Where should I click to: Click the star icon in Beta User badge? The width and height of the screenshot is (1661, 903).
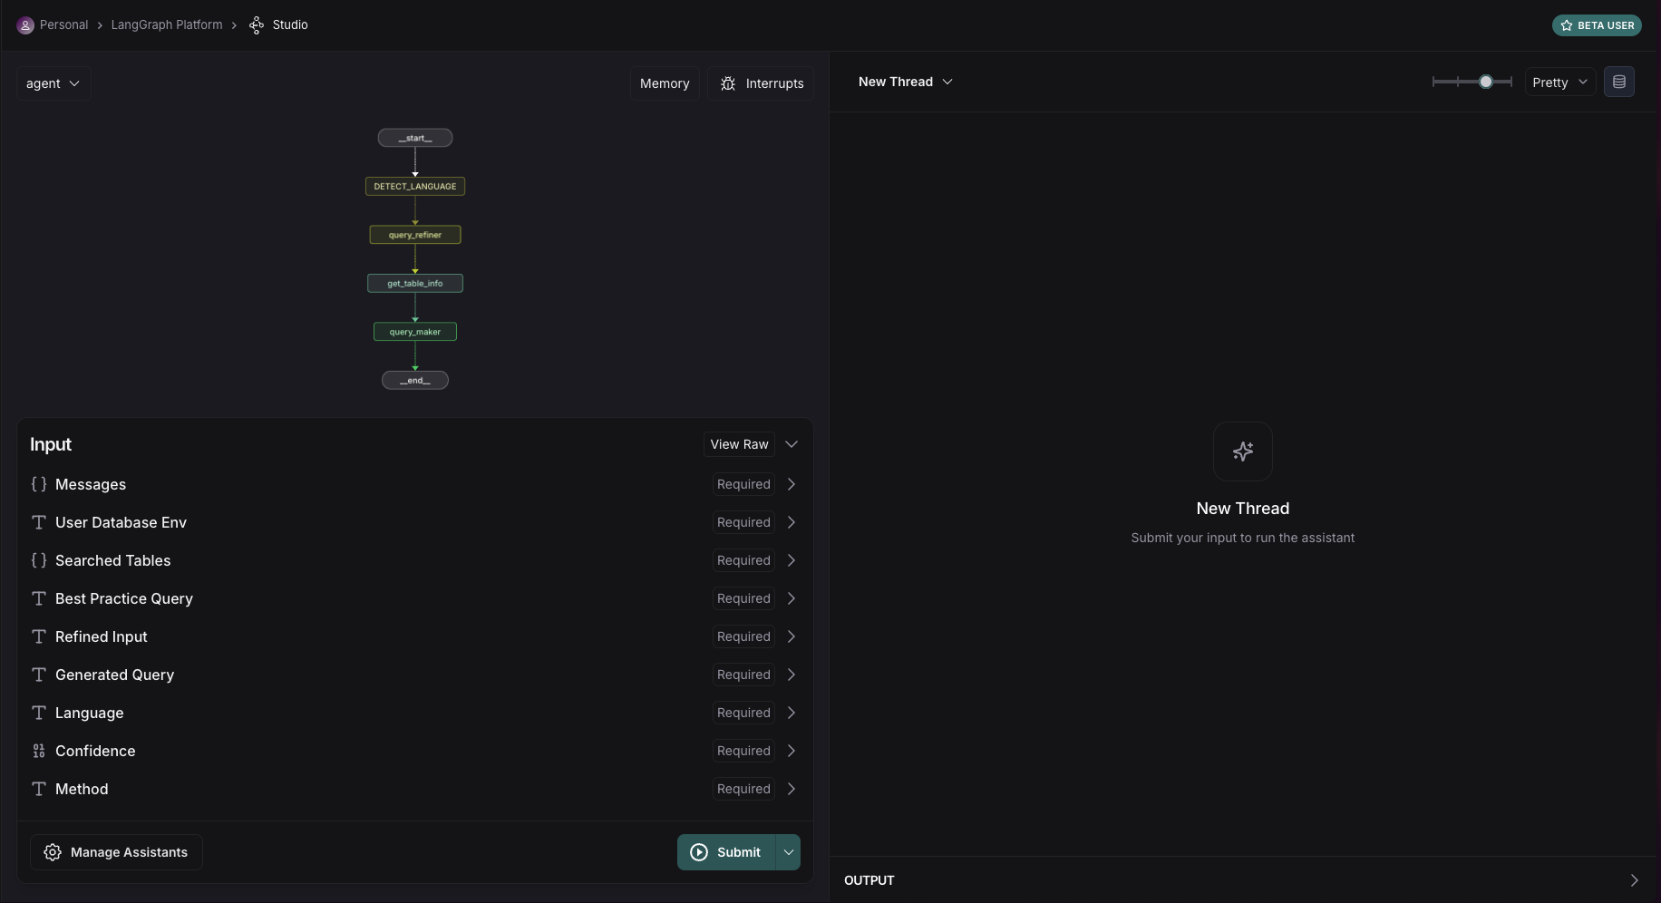(x=1566, y=25)
